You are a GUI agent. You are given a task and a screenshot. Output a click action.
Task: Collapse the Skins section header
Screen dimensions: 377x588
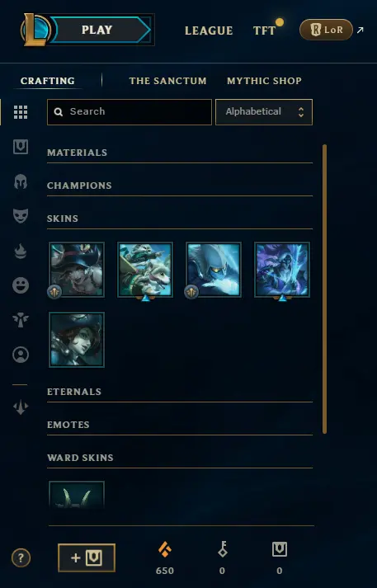coord(180,219)
